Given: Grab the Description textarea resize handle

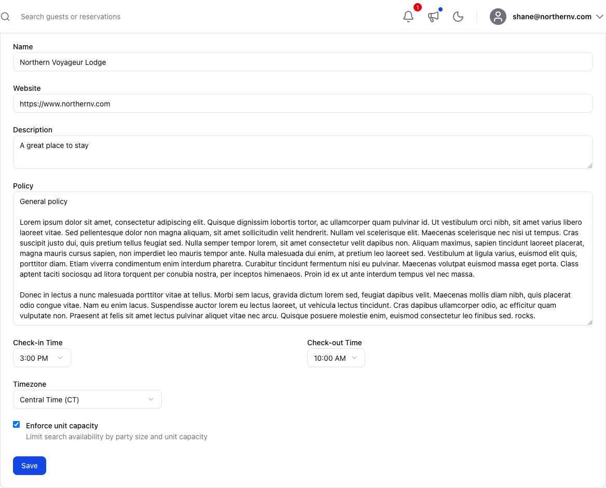Looking at the screenshot, I should pos(590,166).
